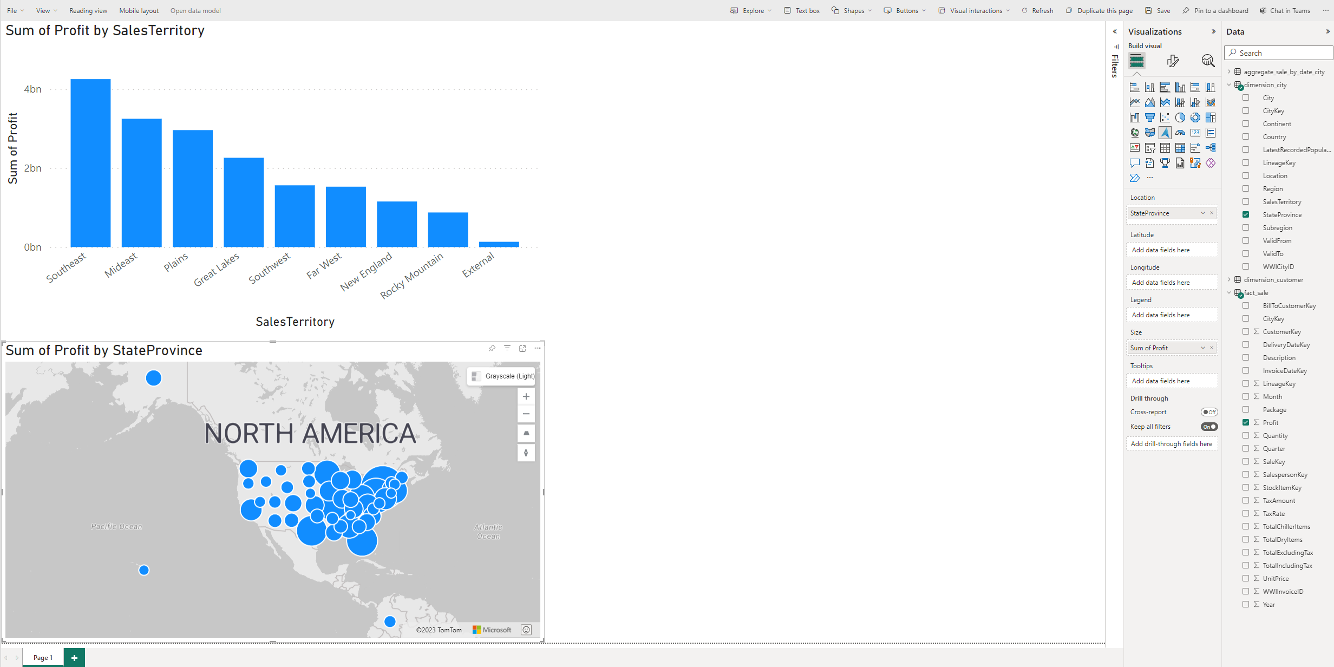Select the pie chart visual icon
Viewport: 1334px width, 667px height.
pyautogui.click(x=1180, y=117)
